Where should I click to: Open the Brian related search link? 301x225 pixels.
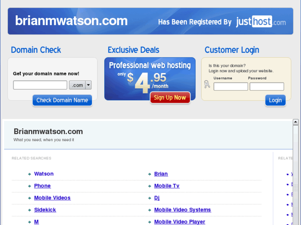click(x=161, y=174)
